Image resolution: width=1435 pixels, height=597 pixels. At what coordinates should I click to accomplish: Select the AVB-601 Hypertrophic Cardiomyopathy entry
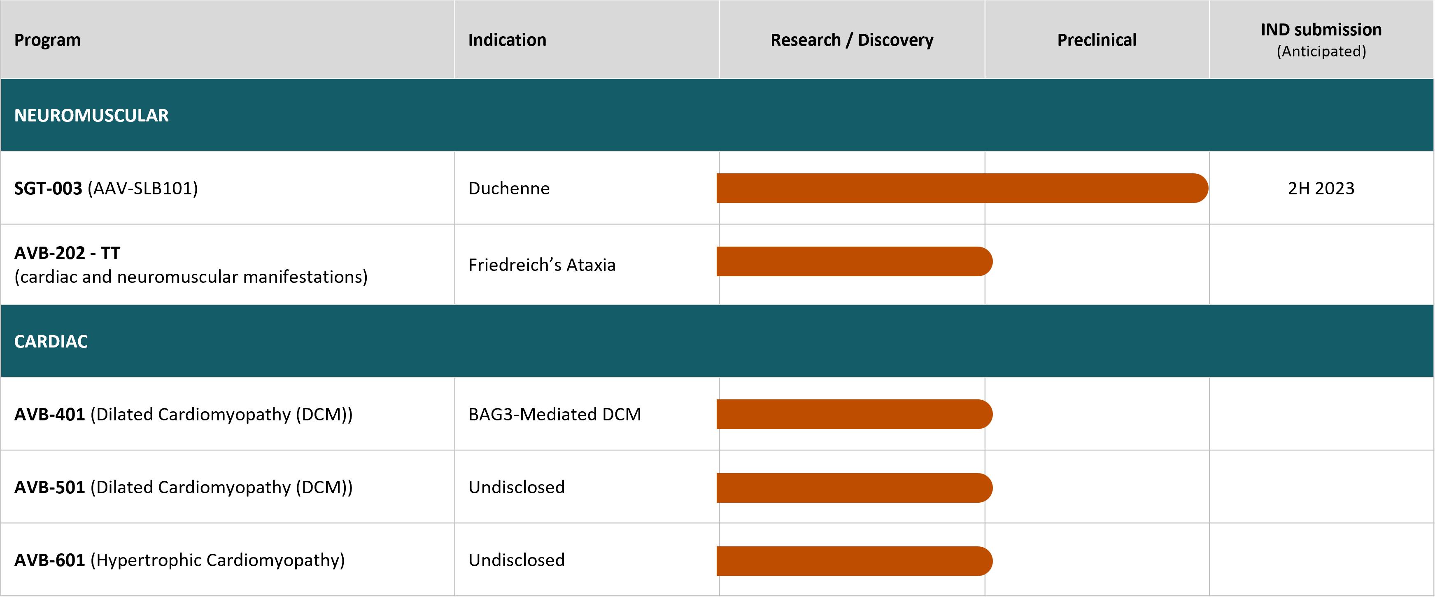(x=179, y=560)
